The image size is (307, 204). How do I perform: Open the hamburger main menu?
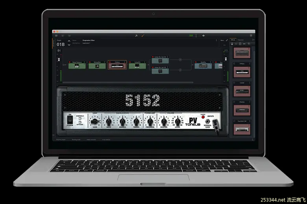pos(56,36)
